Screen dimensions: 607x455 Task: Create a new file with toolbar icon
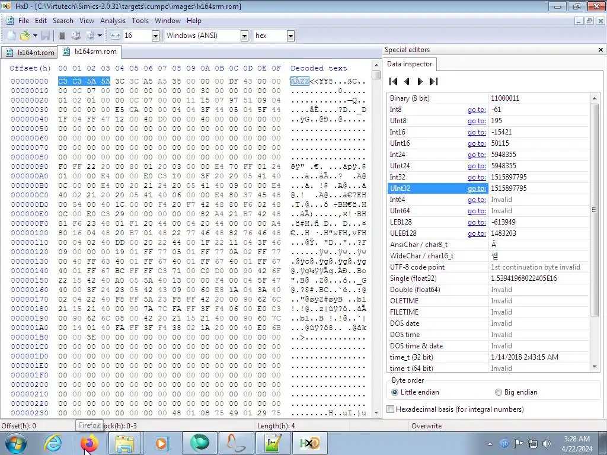click(11, 36)
